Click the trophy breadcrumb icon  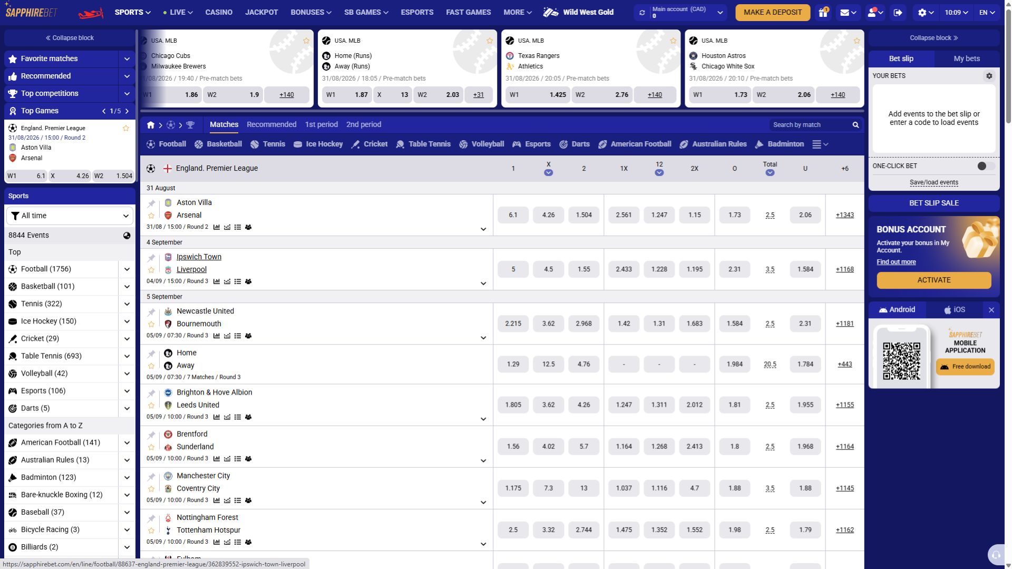point(190,125)
